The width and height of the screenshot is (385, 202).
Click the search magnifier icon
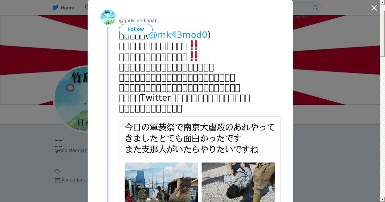pos(315,7)
